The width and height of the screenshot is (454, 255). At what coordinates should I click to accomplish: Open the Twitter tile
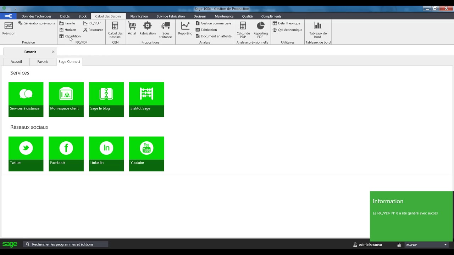[x=26, y=154]
